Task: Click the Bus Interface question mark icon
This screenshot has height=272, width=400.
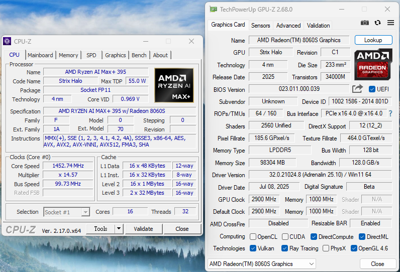Action: [390, 113]
